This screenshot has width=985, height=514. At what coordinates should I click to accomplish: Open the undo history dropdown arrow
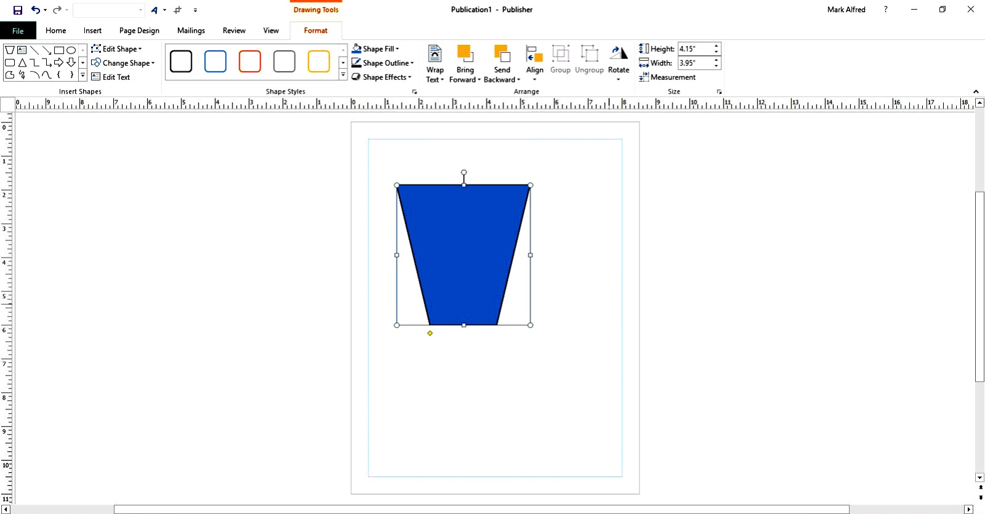pos(46,10)
